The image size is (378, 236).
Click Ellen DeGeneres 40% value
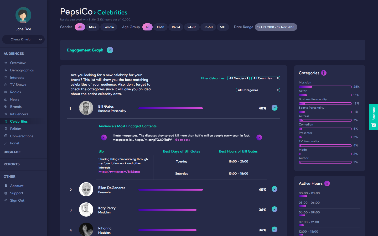262,190
